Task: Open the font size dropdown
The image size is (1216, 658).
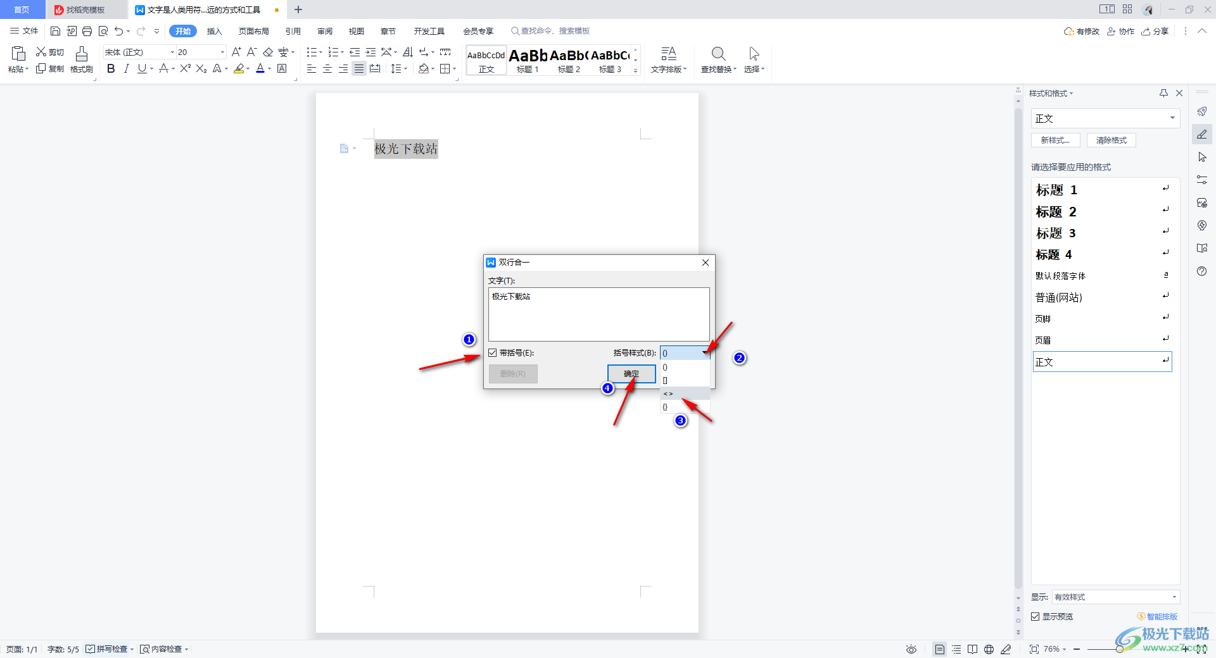Action: click(222, 52)
